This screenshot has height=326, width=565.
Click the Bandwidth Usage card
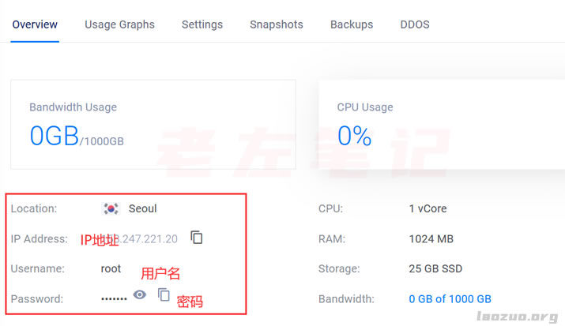(153, 125)
